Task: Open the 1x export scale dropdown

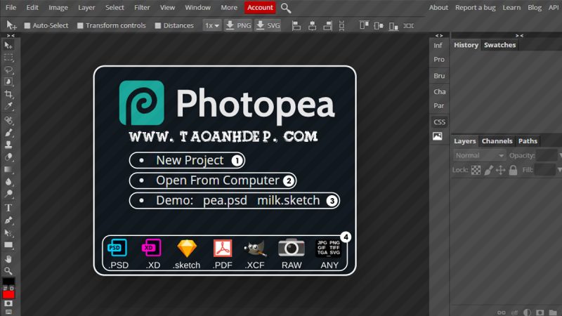Action: pyautogui.click(x=212, y=25)
